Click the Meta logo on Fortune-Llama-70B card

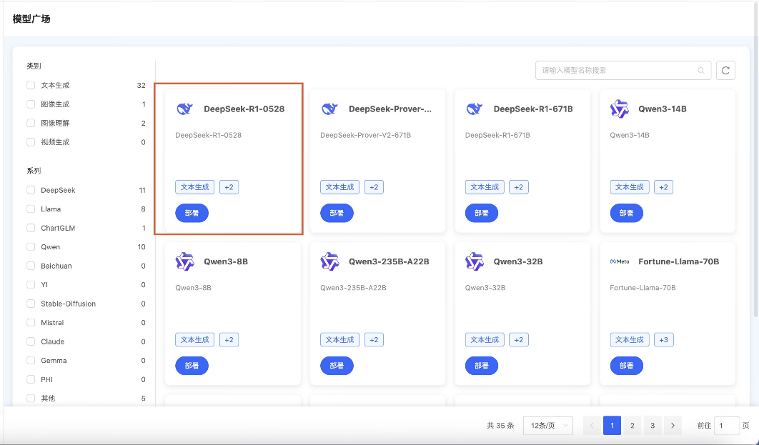tap(620, 261)
